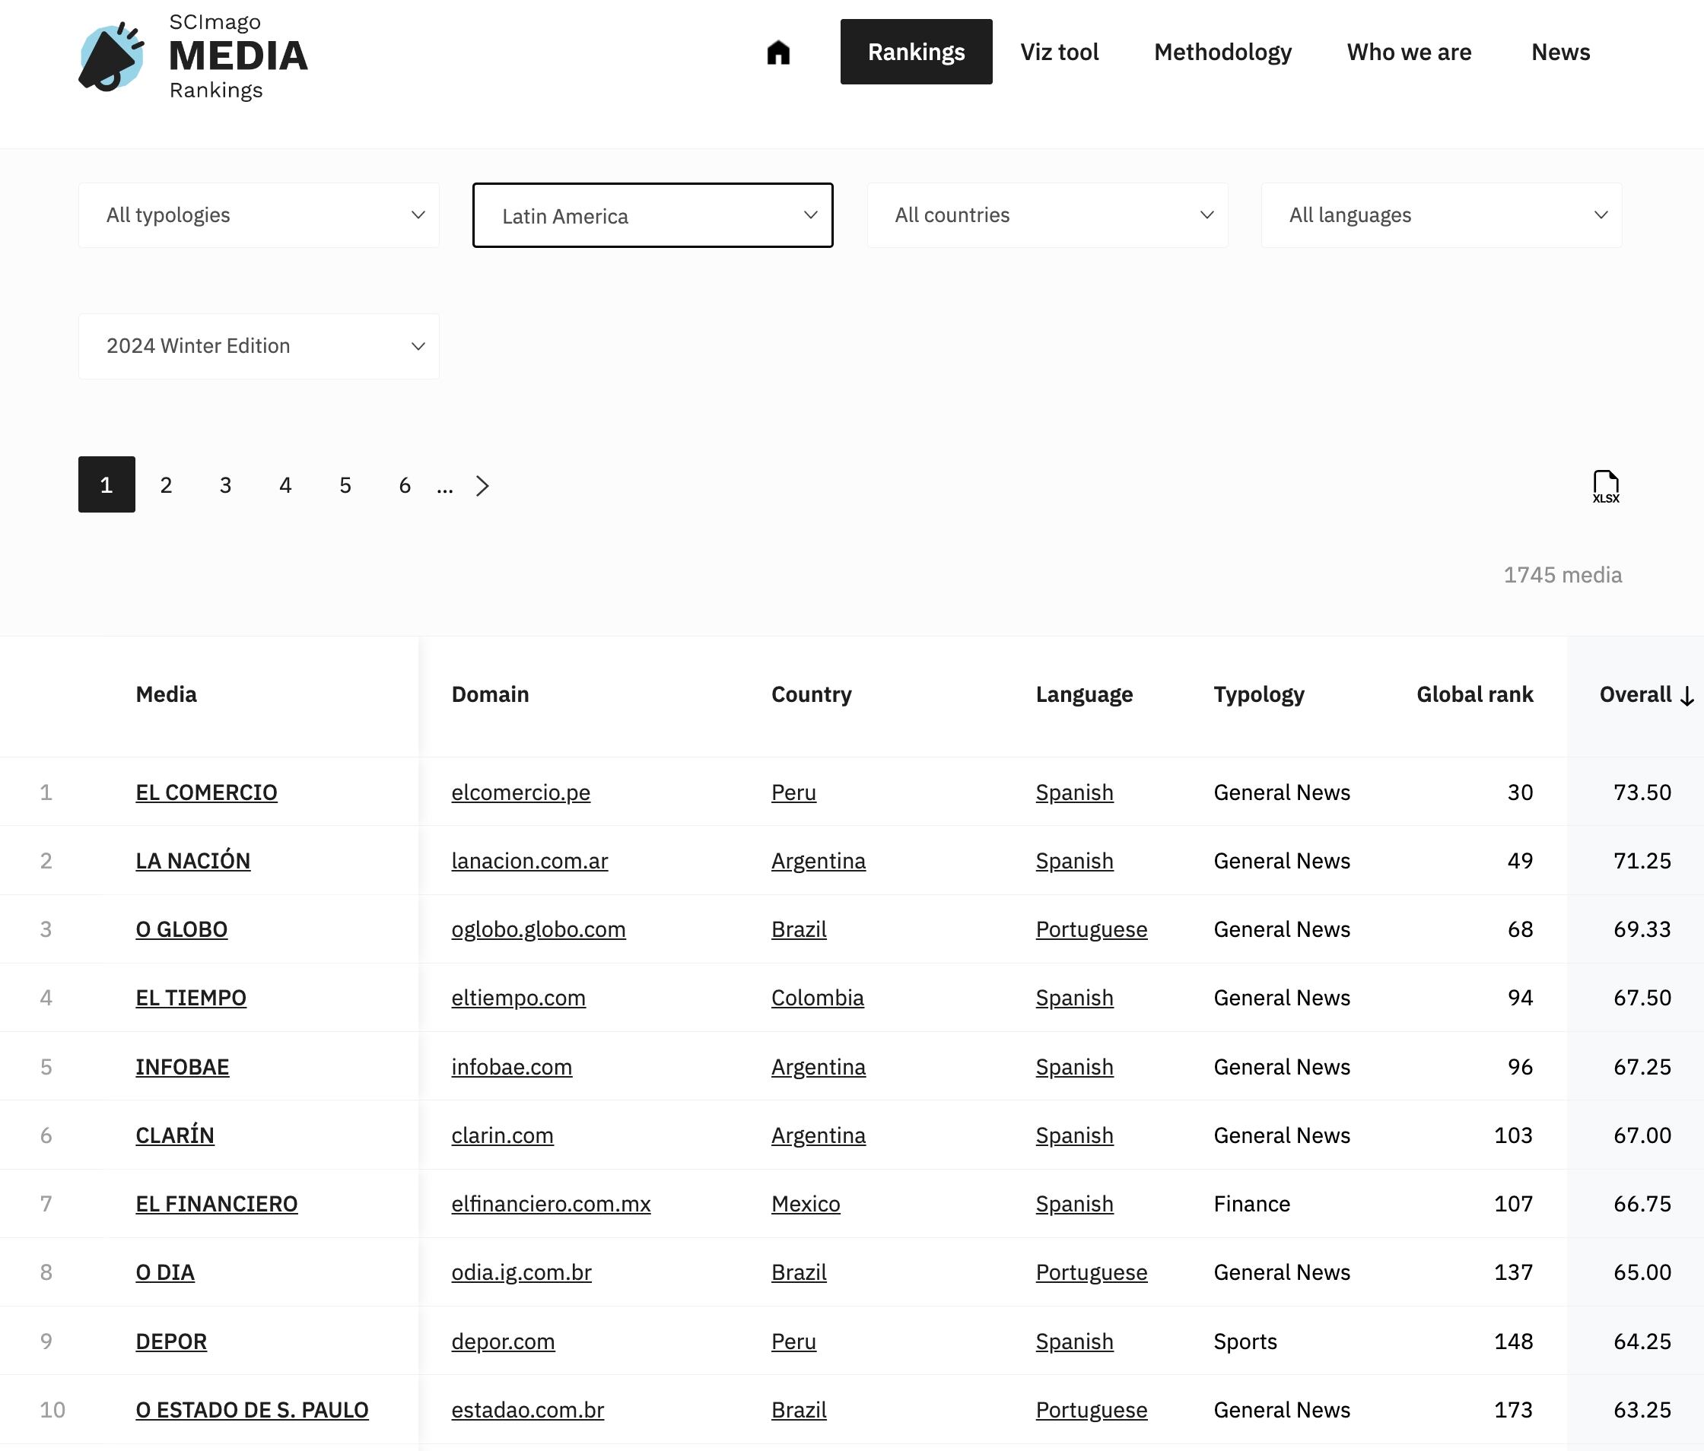Advance to the next page with the arrow
Viewport: 1704px width, 1451px height.
click(x=483, y=486)
